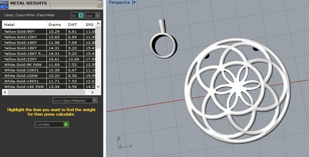Screen dimensions: 309x157
Task: Select the Yellow Gold:18KY row
Action: coord(49,48)
